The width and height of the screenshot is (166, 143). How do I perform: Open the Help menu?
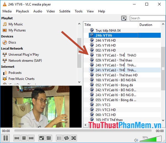pos(101,11)
